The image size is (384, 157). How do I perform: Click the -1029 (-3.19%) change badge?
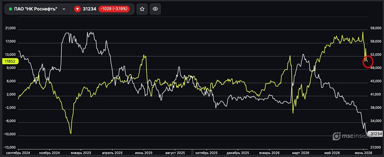[x=114, y=9]
